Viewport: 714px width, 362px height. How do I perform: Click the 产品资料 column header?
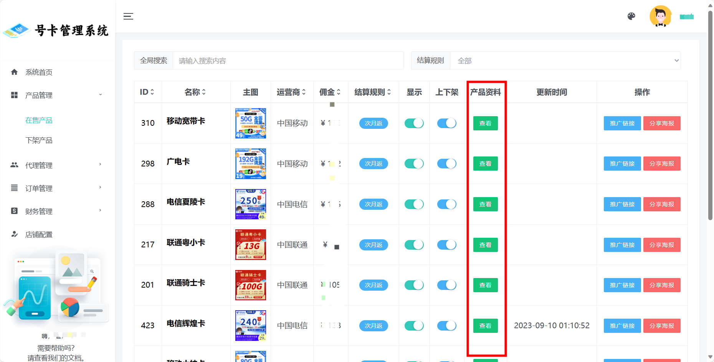click(485, 92)
